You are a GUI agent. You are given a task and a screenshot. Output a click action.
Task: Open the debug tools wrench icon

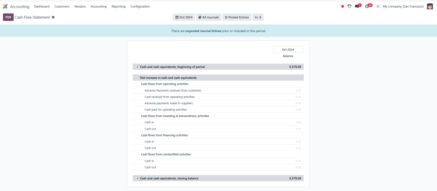[x=378, y=6]
